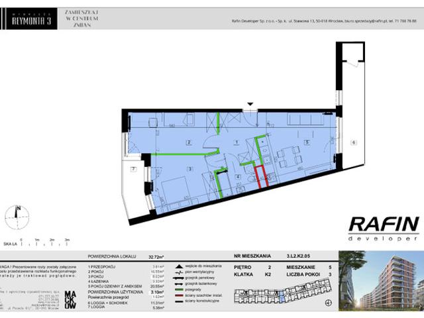
Task: Click the 'NR MIESZKANIA' label
Action: pos(252,256)
